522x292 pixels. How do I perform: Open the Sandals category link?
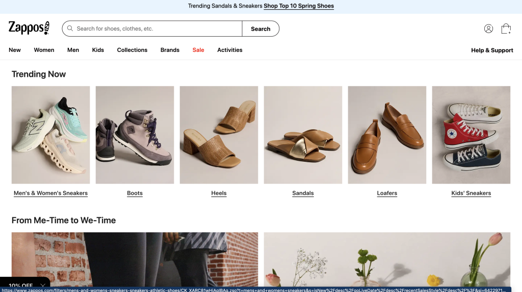coord(303,193)
